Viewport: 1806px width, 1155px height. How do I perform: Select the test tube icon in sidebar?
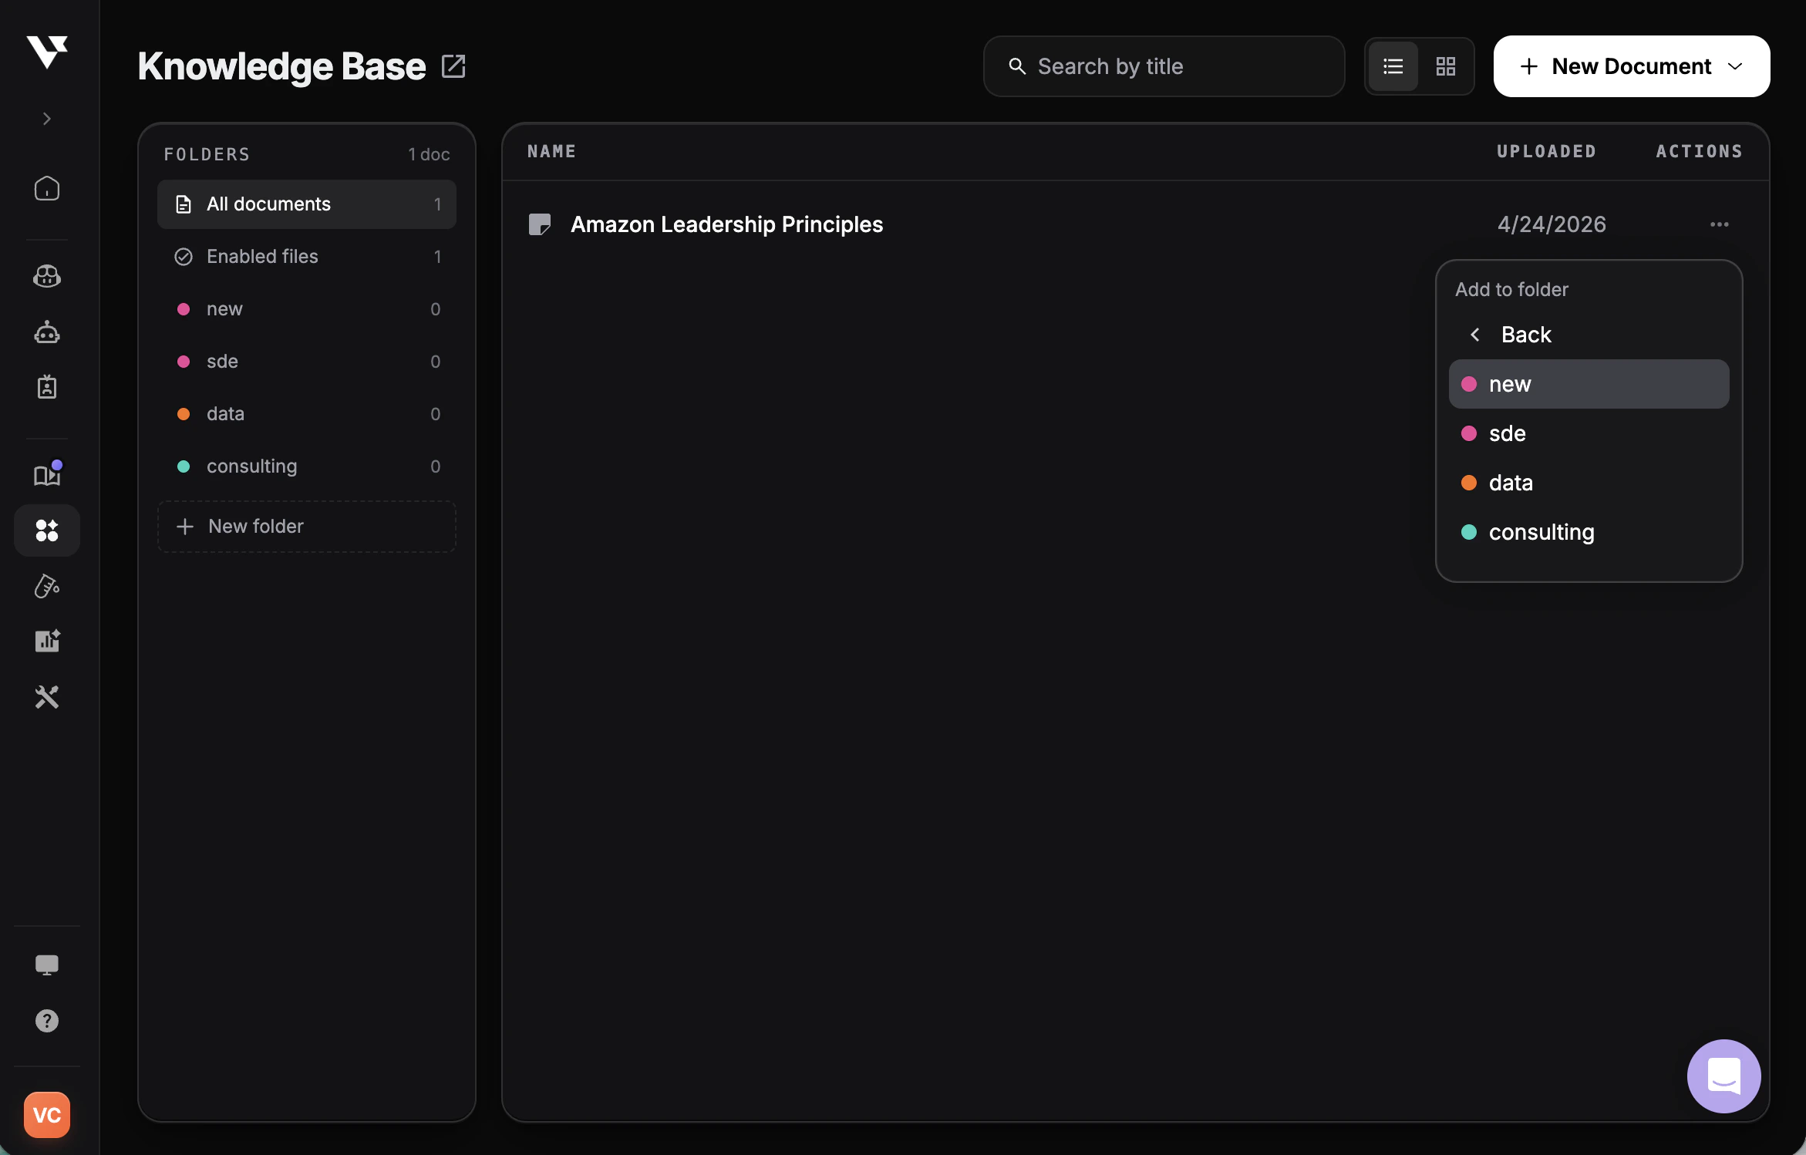point(46,586)
